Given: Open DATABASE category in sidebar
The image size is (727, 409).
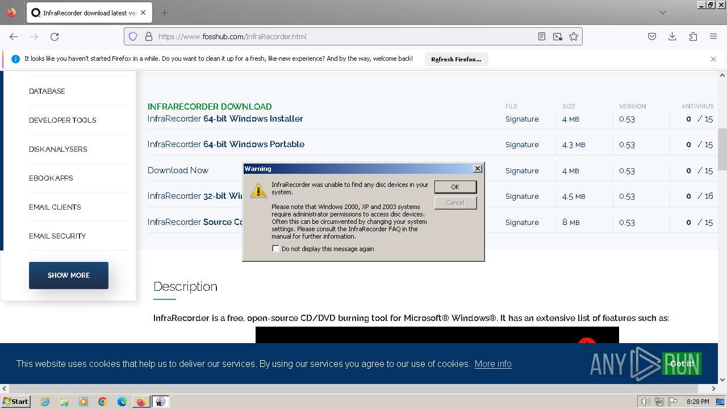Looking at the screenshot, I should click(x=47, y=91).
